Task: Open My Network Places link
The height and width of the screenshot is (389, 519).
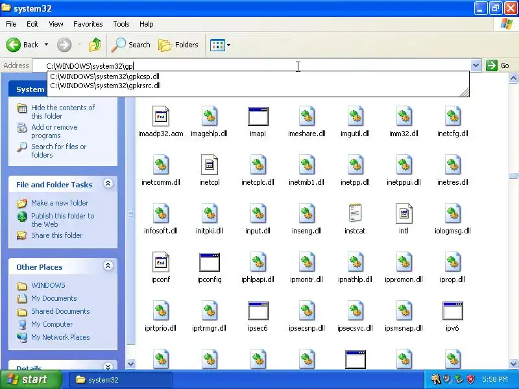Action: (x=60, y=337)
